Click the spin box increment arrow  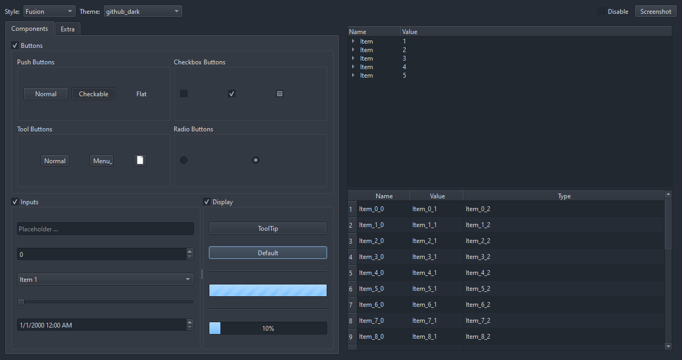point(190,252)
